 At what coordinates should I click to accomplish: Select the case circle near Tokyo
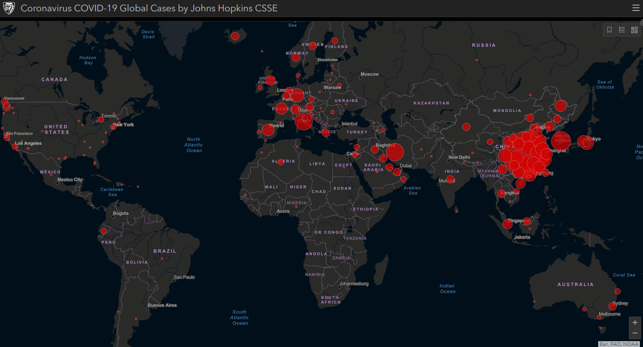pos(586,142)
